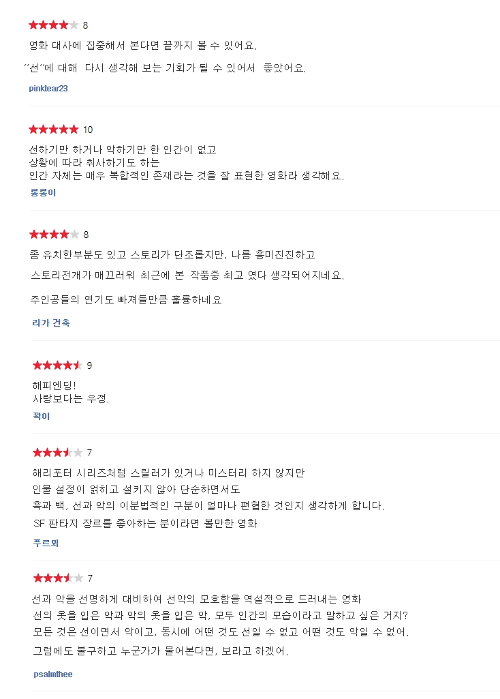Open reviewer 롱롱이's profile link

pos(43,192)
